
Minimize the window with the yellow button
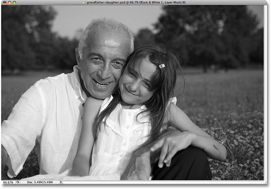coord(10,3)
